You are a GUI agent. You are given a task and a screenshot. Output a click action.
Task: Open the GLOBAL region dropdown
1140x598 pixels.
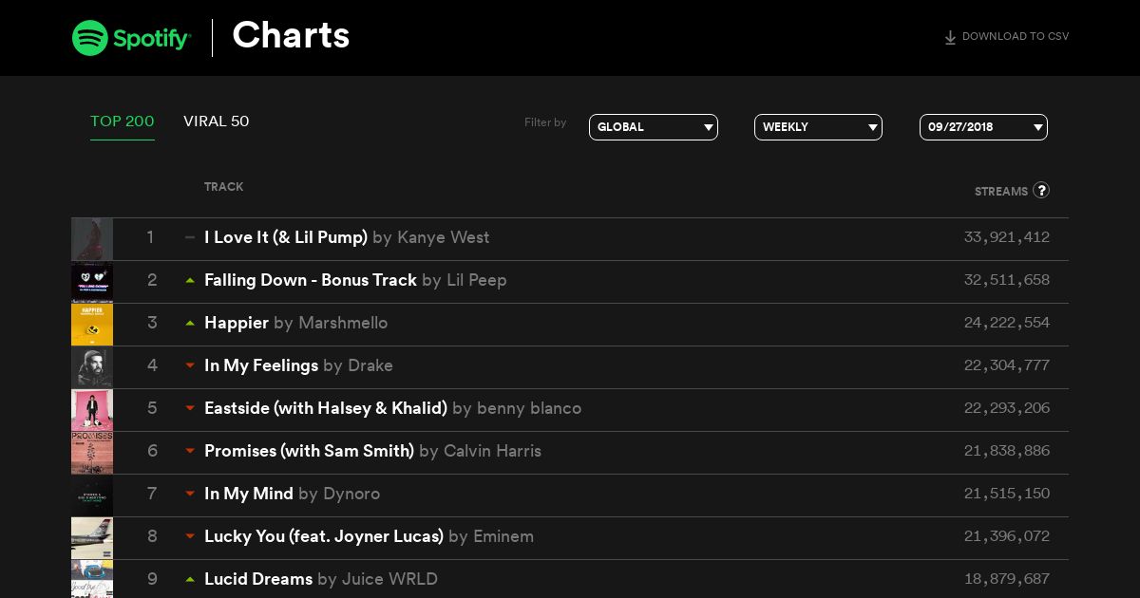click(x=654, y=127)
